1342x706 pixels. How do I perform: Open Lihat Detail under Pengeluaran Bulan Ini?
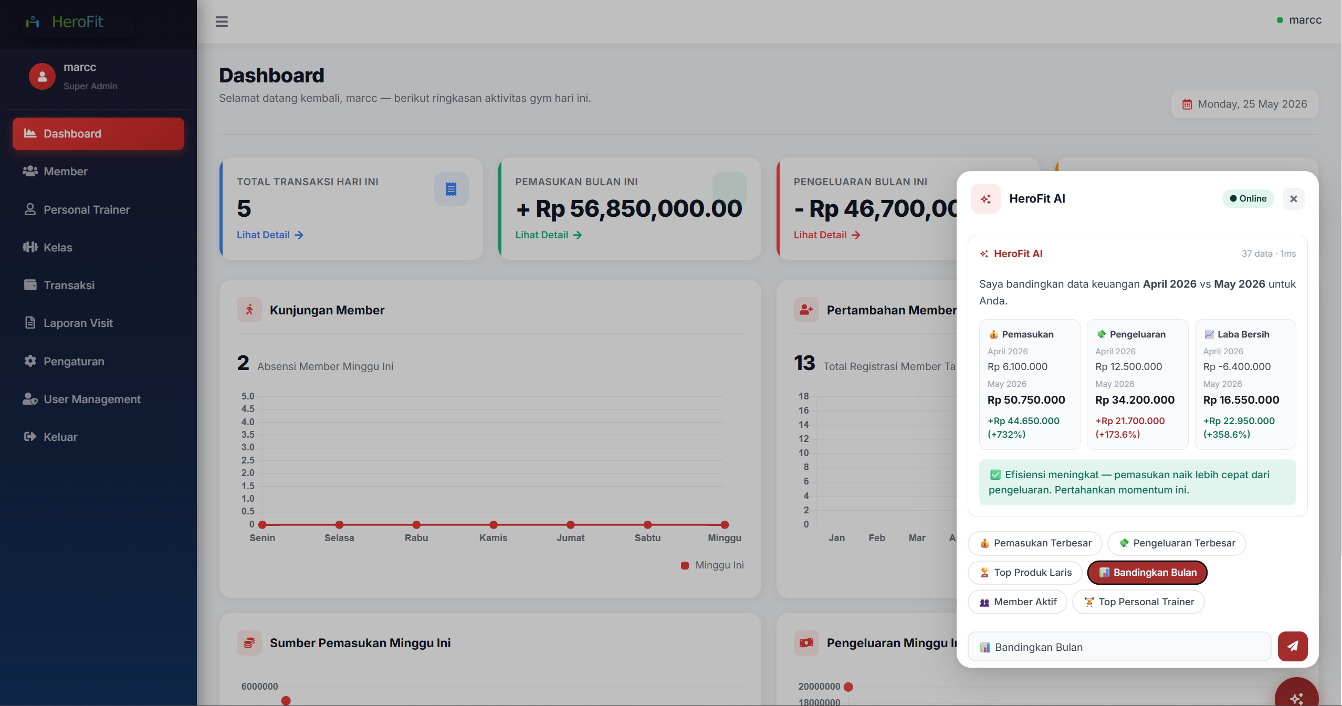[827, 235]
